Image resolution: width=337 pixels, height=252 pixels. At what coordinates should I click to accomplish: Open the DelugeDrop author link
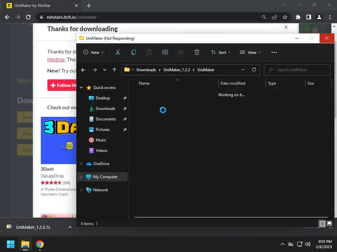[x=52, y=176]
